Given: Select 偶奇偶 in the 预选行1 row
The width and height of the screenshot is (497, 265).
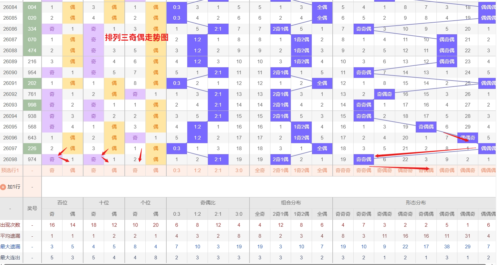Looking at the screenshot, I should point(447,170).
